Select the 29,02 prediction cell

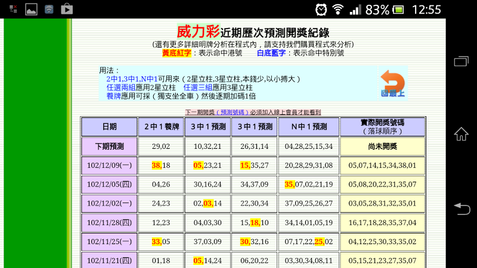pyautogui.click(x=161, y=147)
